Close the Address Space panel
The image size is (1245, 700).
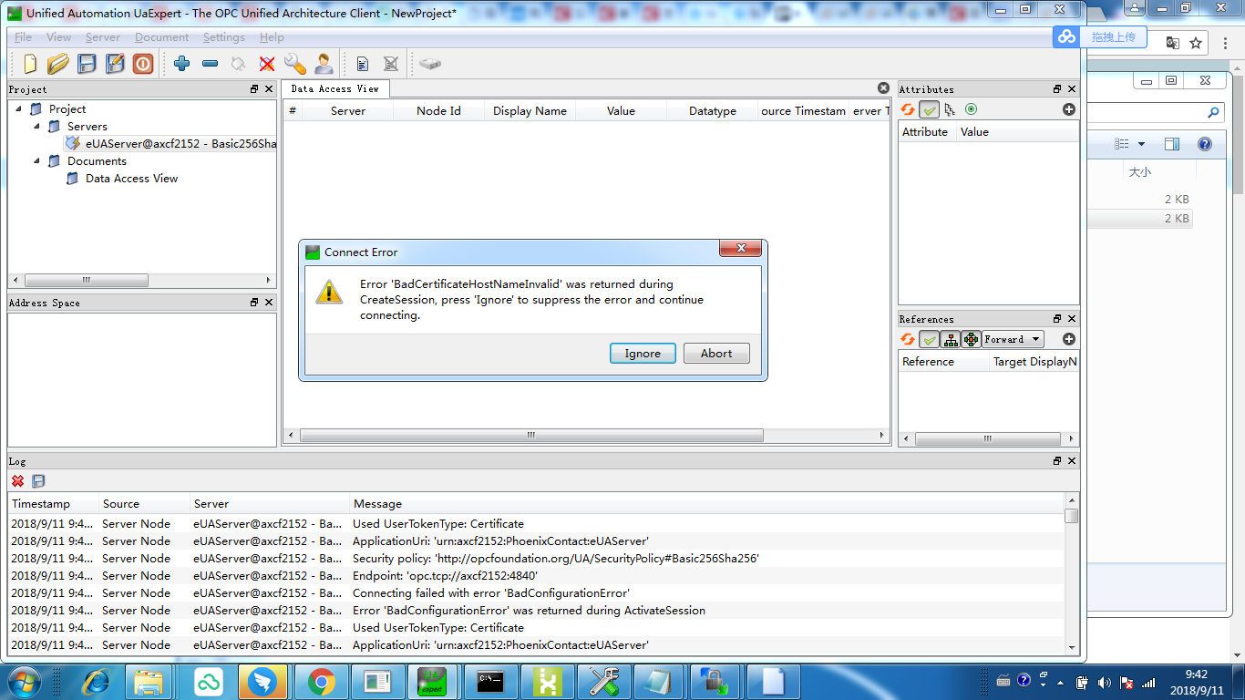click(x=268, y=303)
